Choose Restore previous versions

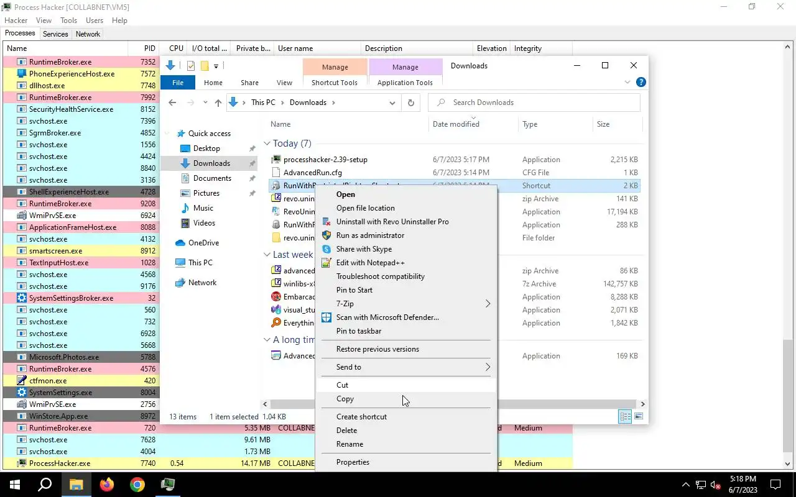406,349
